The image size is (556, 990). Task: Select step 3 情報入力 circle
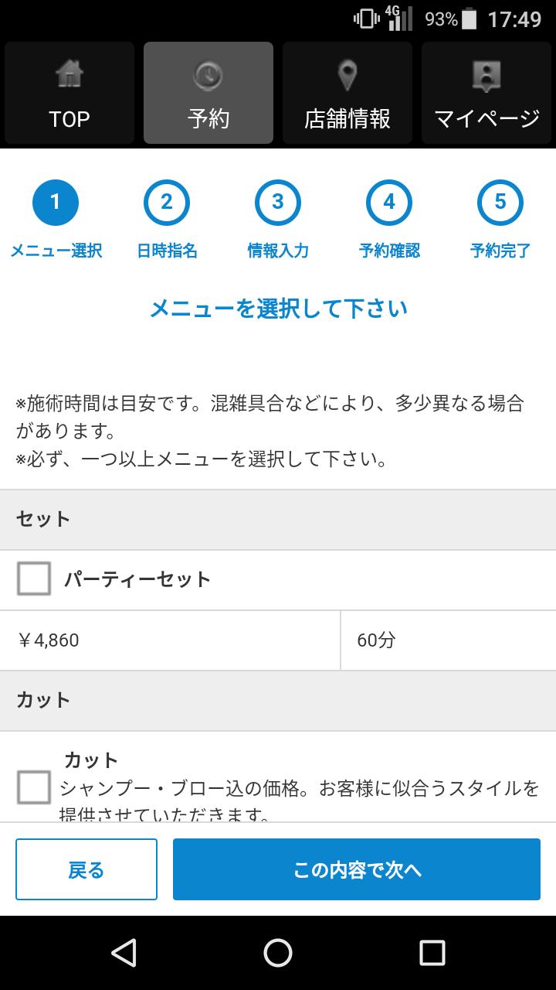pyautogui.click(x=278, y=203)
